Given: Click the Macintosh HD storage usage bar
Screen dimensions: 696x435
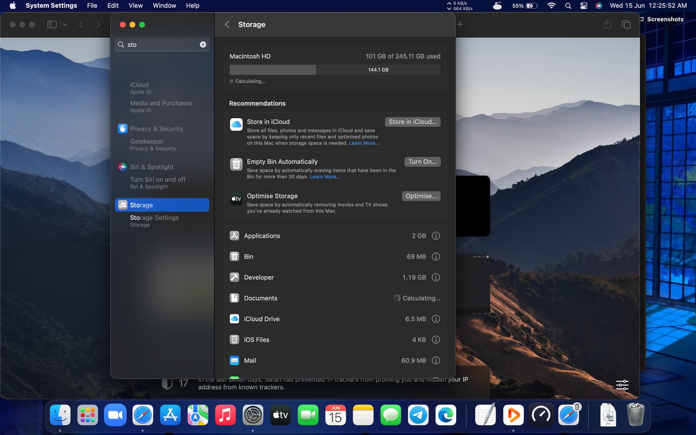Looking at the screenshot, I should [335, 70].
